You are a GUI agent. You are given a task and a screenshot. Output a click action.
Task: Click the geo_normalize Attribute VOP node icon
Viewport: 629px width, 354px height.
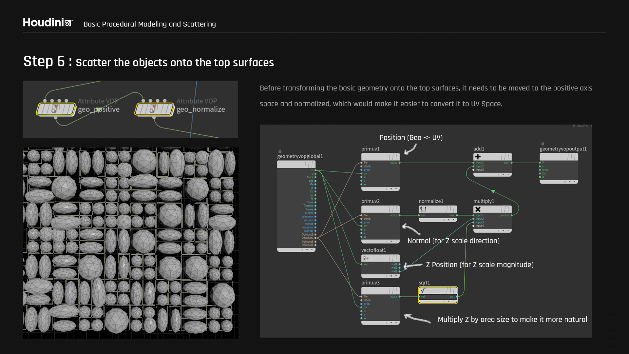pos(154,109)
